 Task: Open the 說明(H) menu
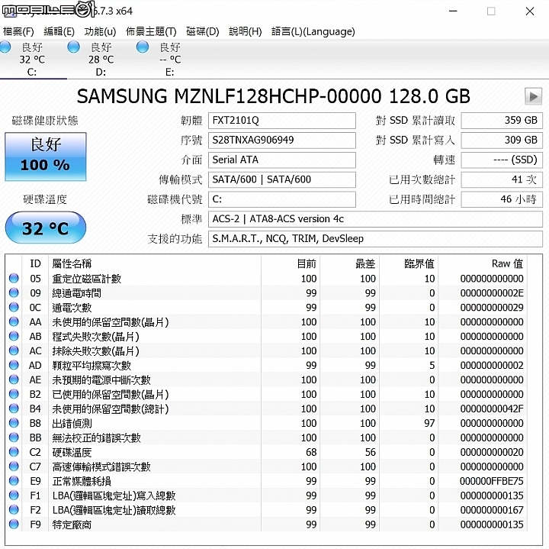(245, 31)
